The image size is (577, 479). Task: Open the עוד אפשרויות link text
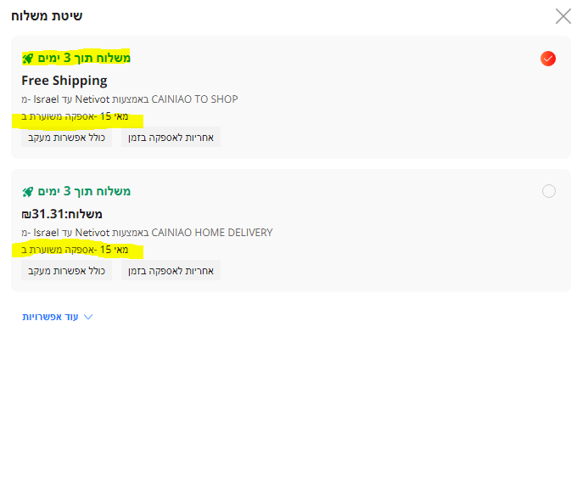pos(51,317)
